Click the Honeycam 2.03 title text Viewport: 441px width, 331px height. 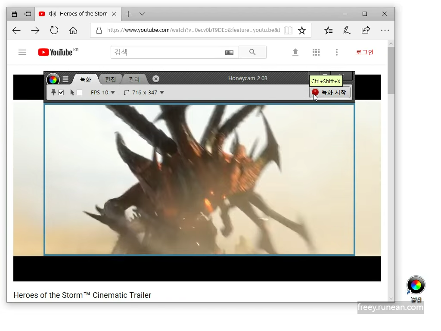click(248, 78)
